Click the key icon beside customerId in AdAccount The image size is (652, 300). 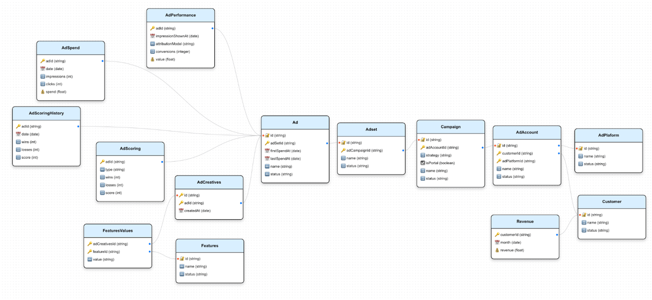pyautogui.click(x=499, y=153)
